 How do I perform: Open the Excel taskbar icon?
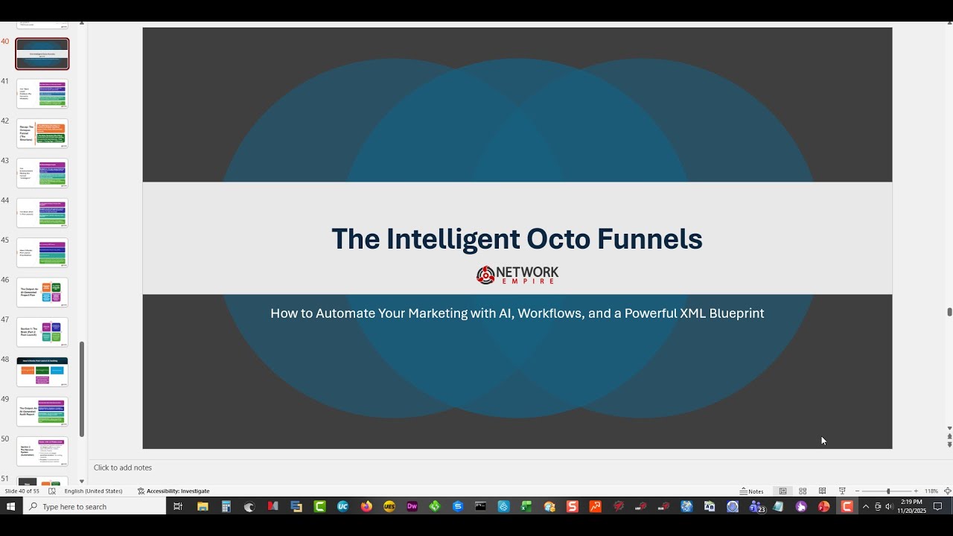[526, 507]
